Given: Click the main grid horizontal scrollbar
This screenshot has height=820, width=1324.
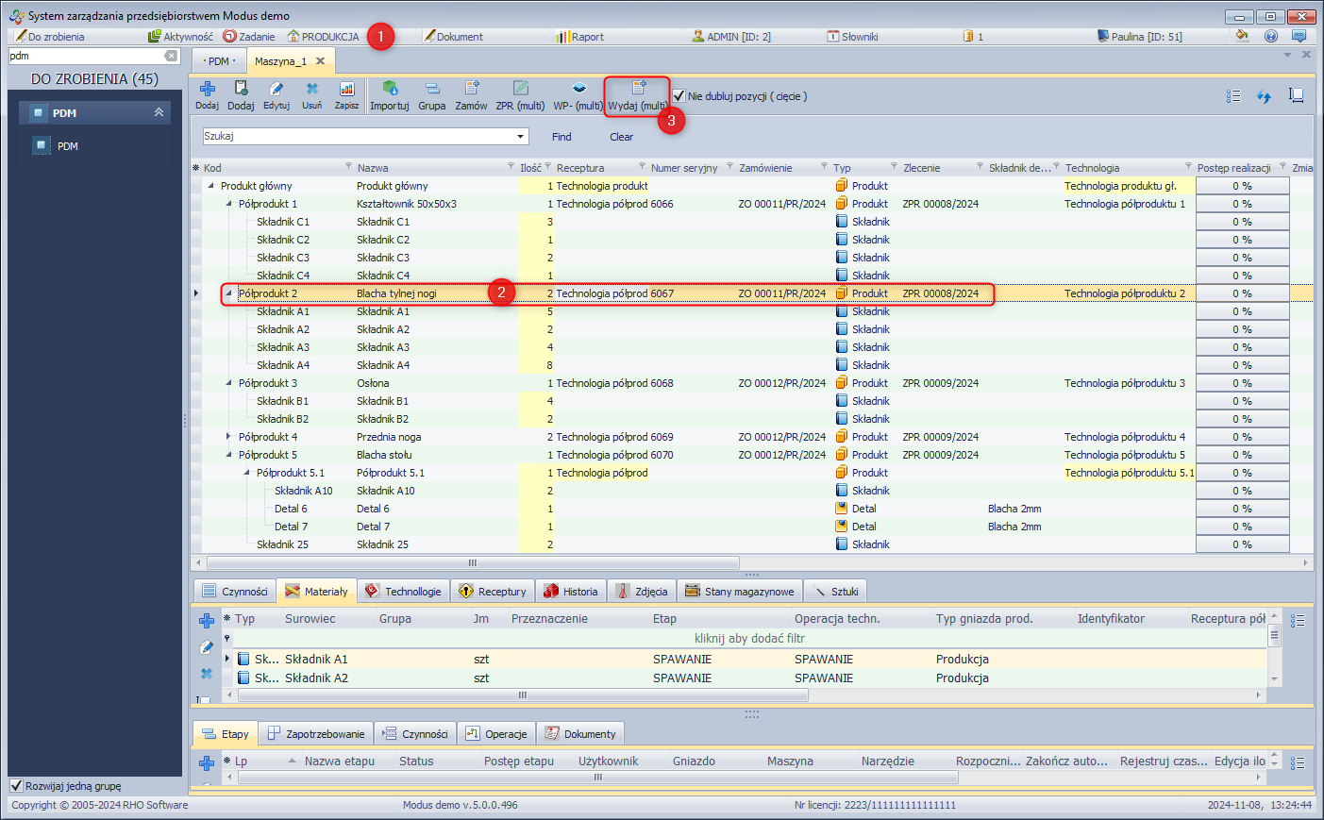Looking at the screenshot, I should [472, 563].
